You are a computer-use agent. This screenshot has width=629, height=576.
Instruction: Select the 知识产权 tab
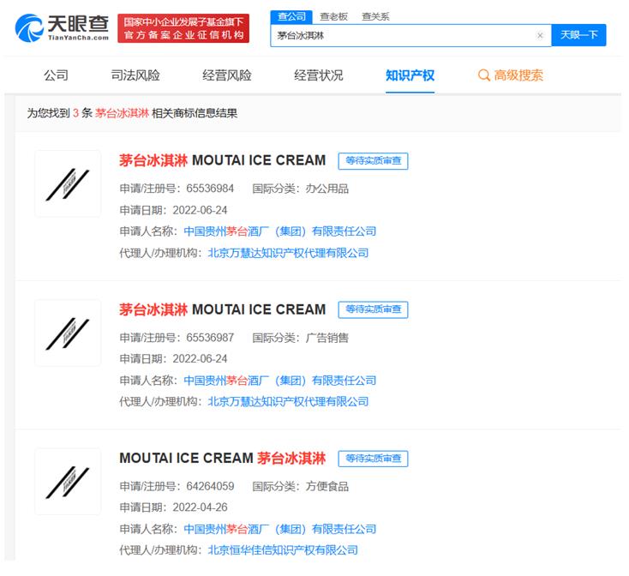tap(410, 75)
